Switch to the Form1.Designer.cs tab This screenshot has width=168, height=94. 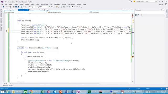9,10
